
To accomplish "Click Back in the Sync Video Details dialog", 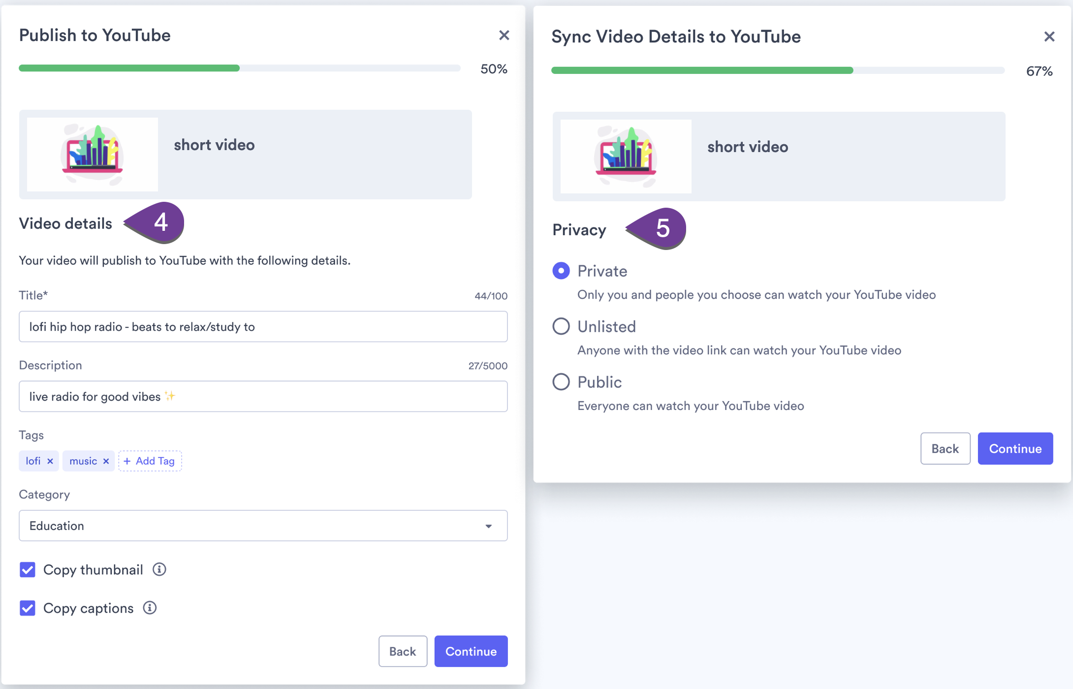I will tap(945, 448).
